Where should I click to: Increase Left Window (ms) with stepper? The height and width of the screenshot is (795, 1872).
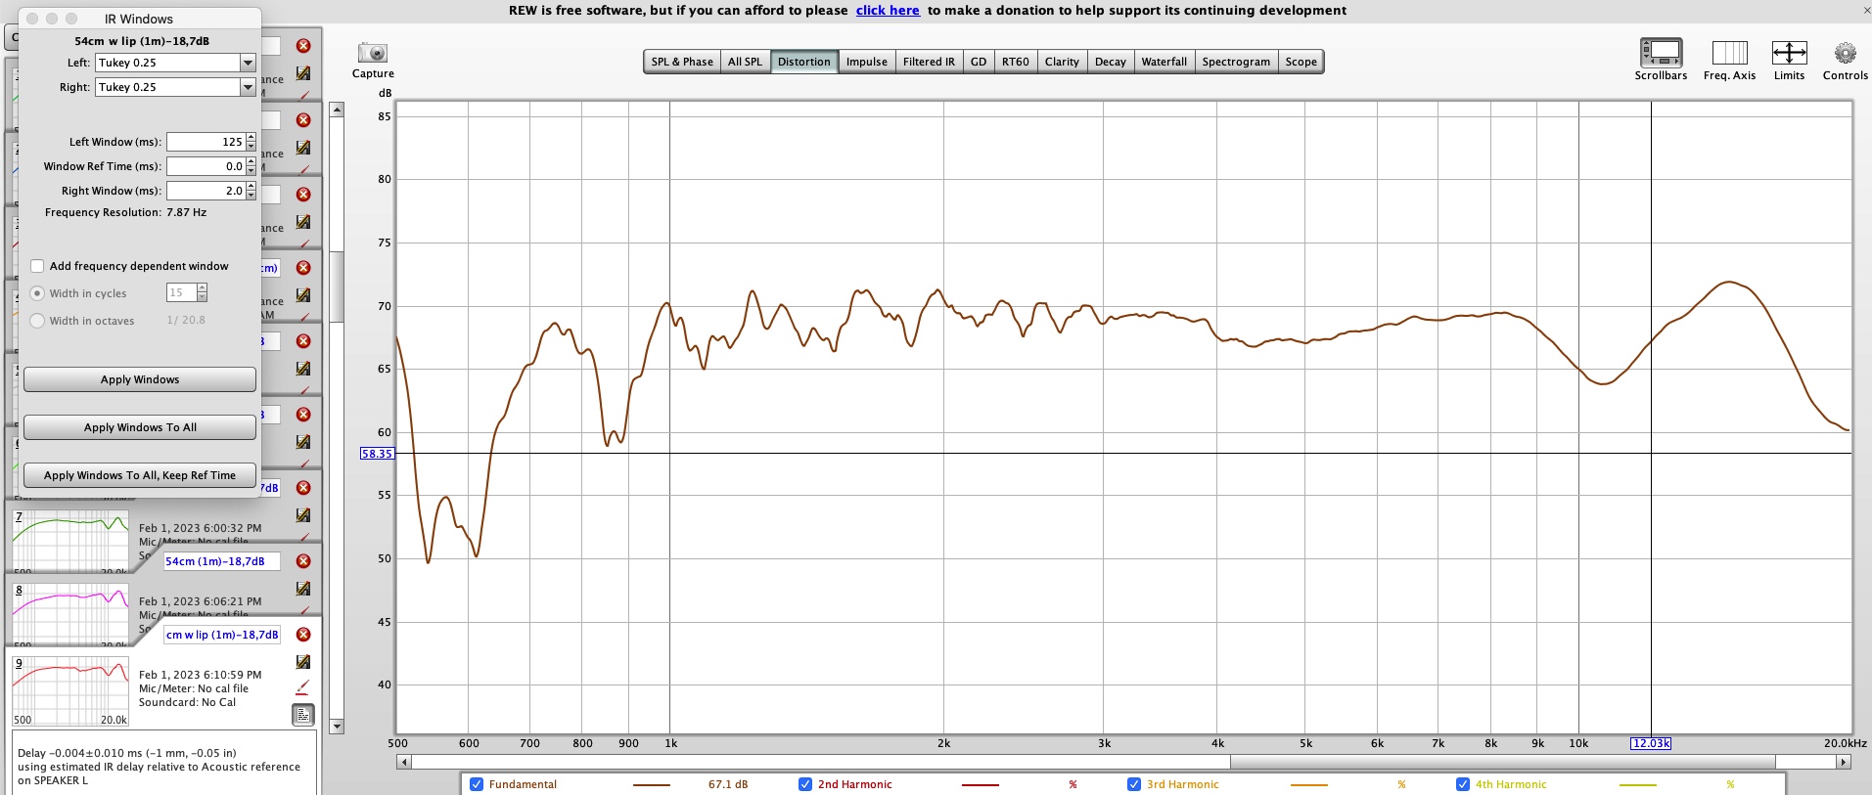(251, 138)
